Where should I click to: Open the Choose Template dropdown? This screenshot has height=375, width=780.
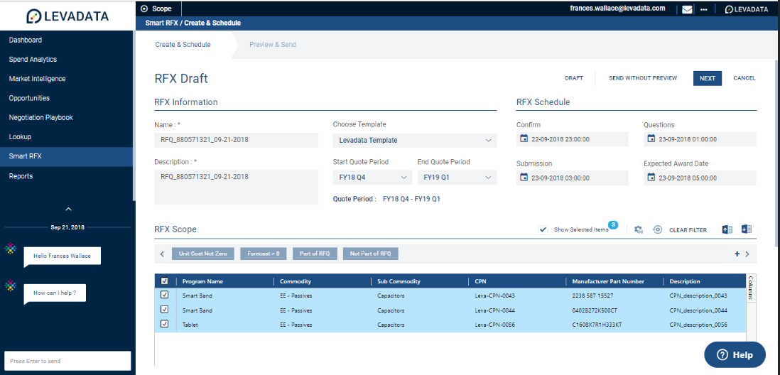pos(414,140)
